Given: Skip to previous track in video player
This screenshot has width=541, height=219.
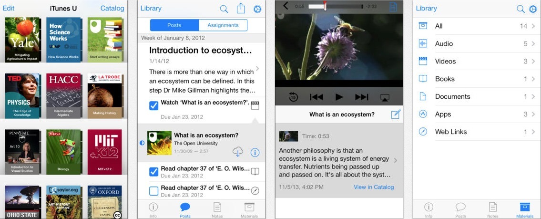Looking at the screenshot, I should coord(316,97).
